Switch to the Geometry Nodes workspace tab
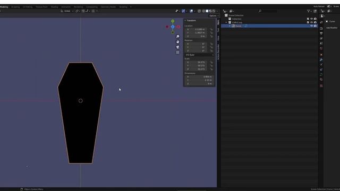 click(x=108, y=7)
